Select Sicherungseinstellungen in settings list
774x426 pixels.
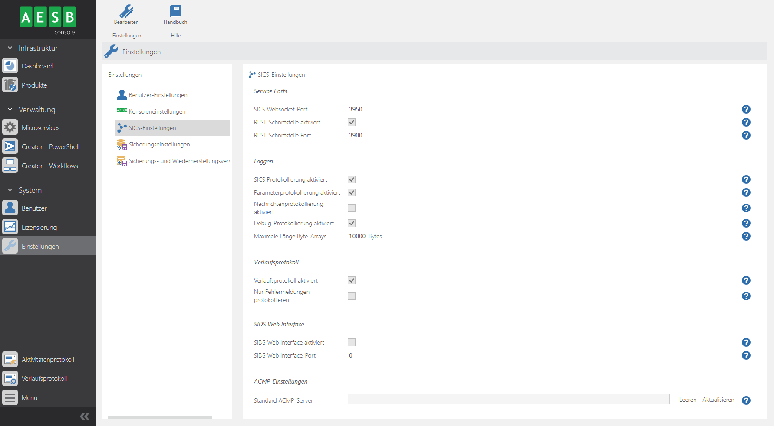coord(159,144)
